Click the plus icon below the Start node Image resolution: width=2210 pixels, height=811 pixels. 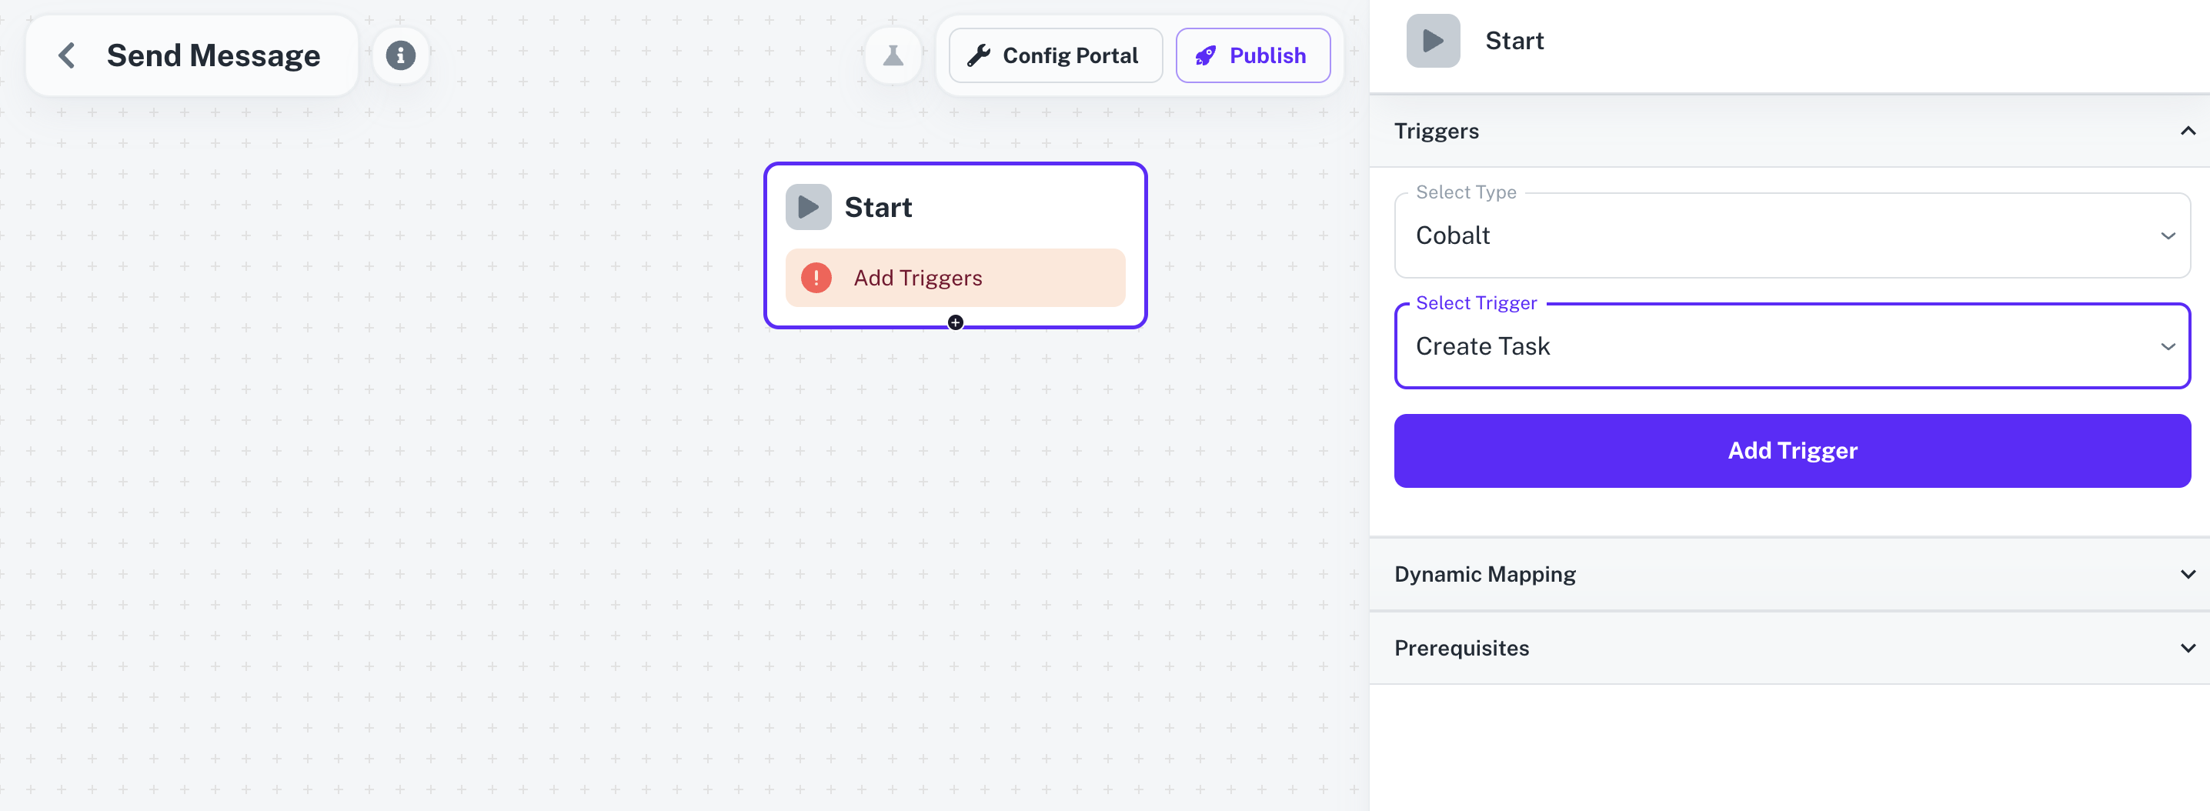[955, 322]
